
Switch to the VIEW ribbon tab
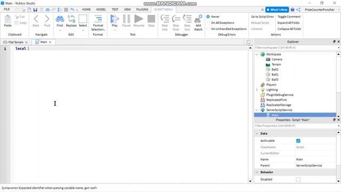pos(127,10)
